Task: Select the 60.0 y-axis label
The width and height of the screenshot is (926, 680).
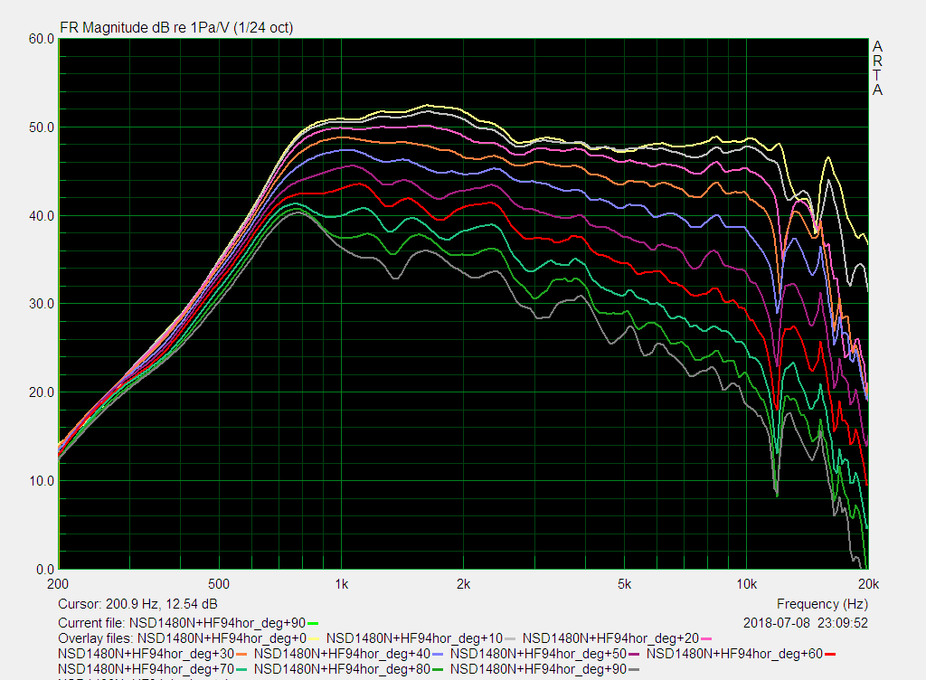Action: coord(42,39)
